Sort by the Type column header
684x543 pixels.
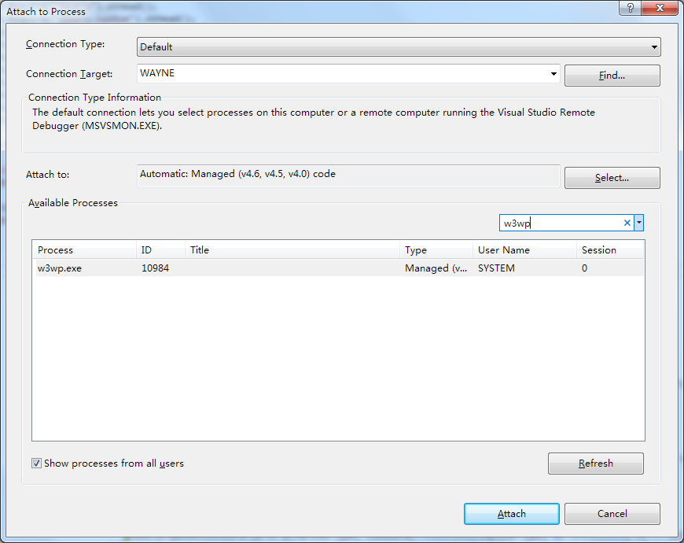436,250
